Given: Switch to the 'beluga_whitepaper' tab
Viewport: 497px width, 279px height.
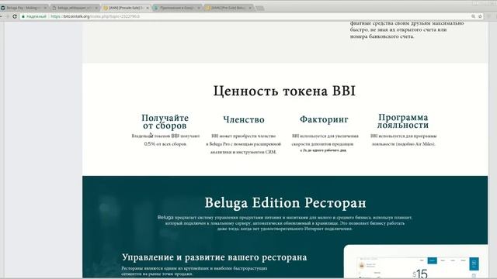Looking at the screenshot, I should tap(75, 8).
